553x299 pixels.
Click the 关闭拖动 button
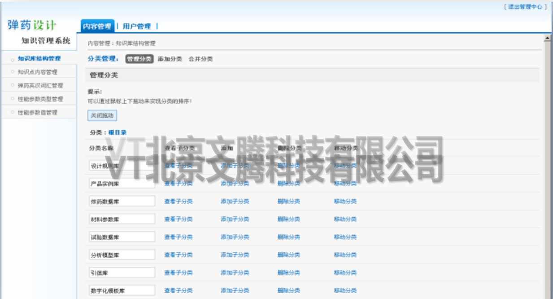pos(102,116)
